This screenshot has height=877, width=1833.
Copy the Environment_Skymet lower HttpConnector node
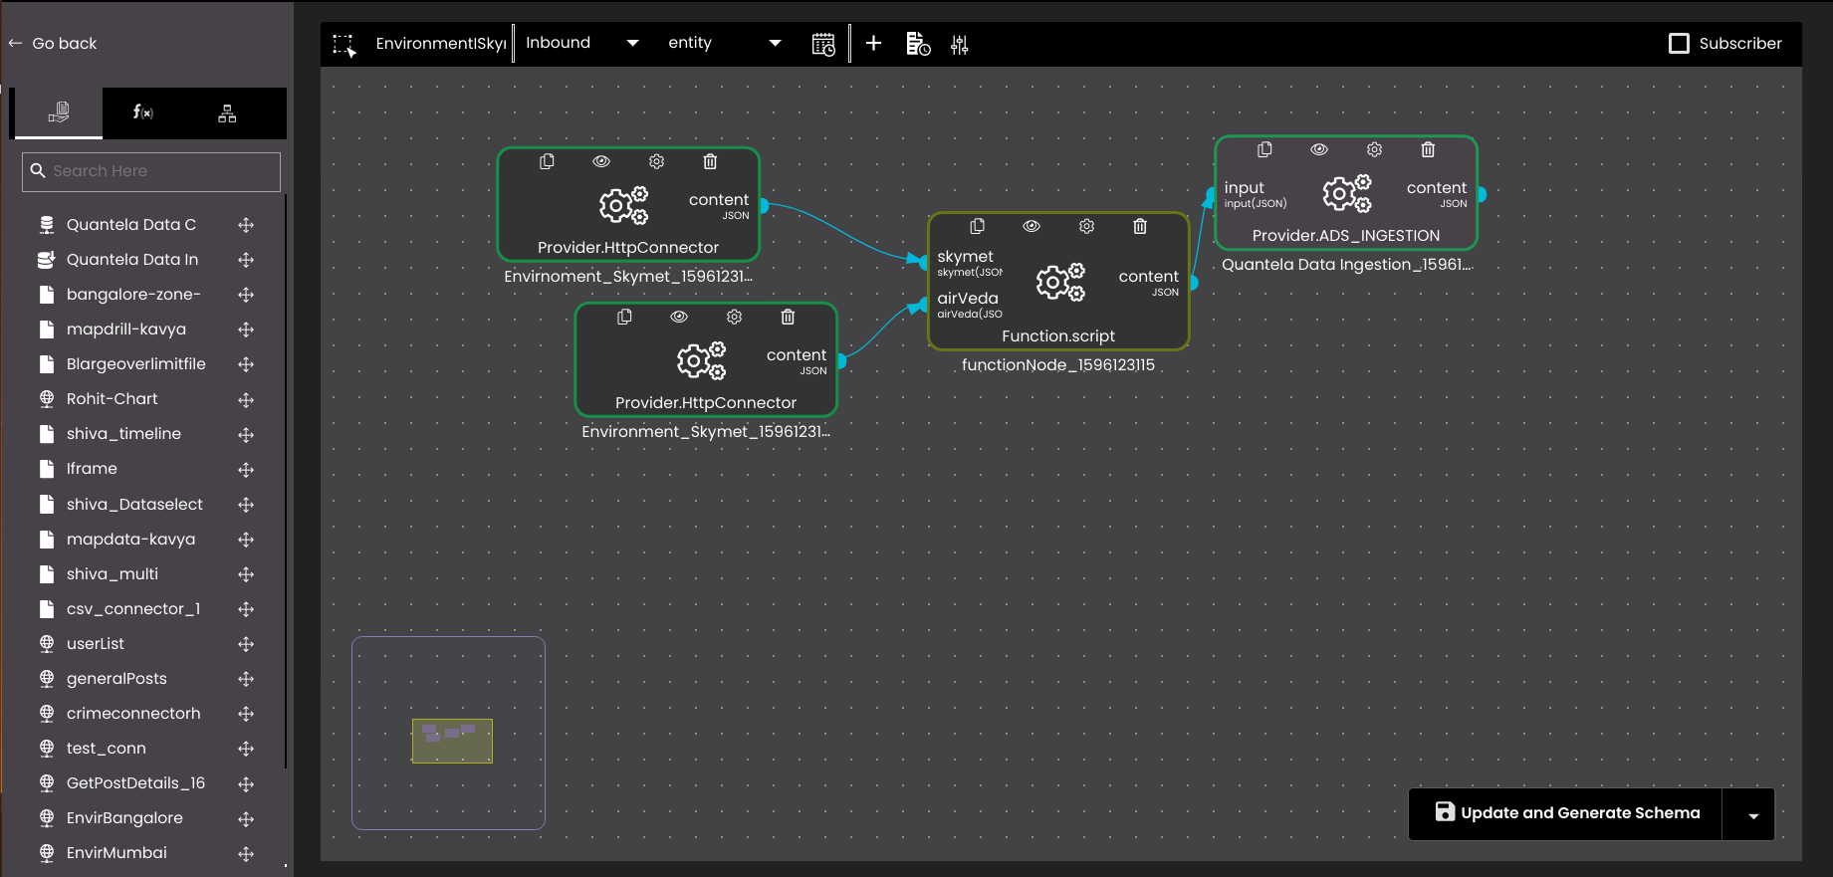pyautogui.click(x=624, y=317)
